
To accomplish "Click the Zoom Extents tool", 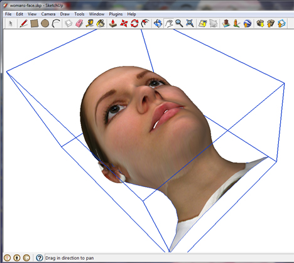I will pyautogui.click(x=190, y=23).
